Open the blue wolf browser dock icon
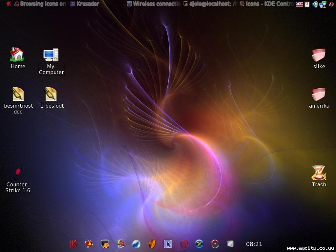The image size is (336, 252). [136, 244]
